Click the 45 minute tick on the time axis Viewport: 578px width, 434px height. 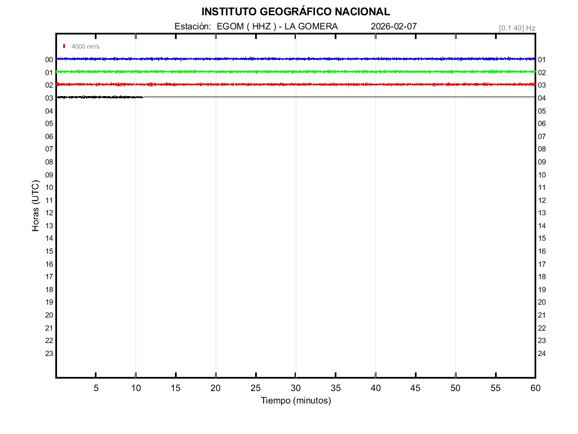point(415,388)
